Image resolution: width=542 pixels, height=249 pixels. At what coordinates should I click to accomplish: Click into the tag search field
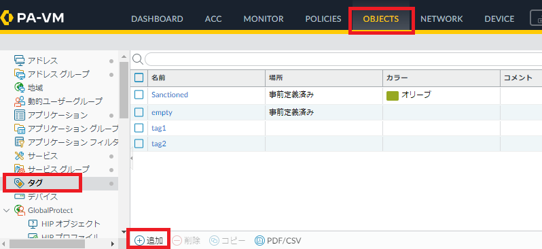[x=343, y=59]
